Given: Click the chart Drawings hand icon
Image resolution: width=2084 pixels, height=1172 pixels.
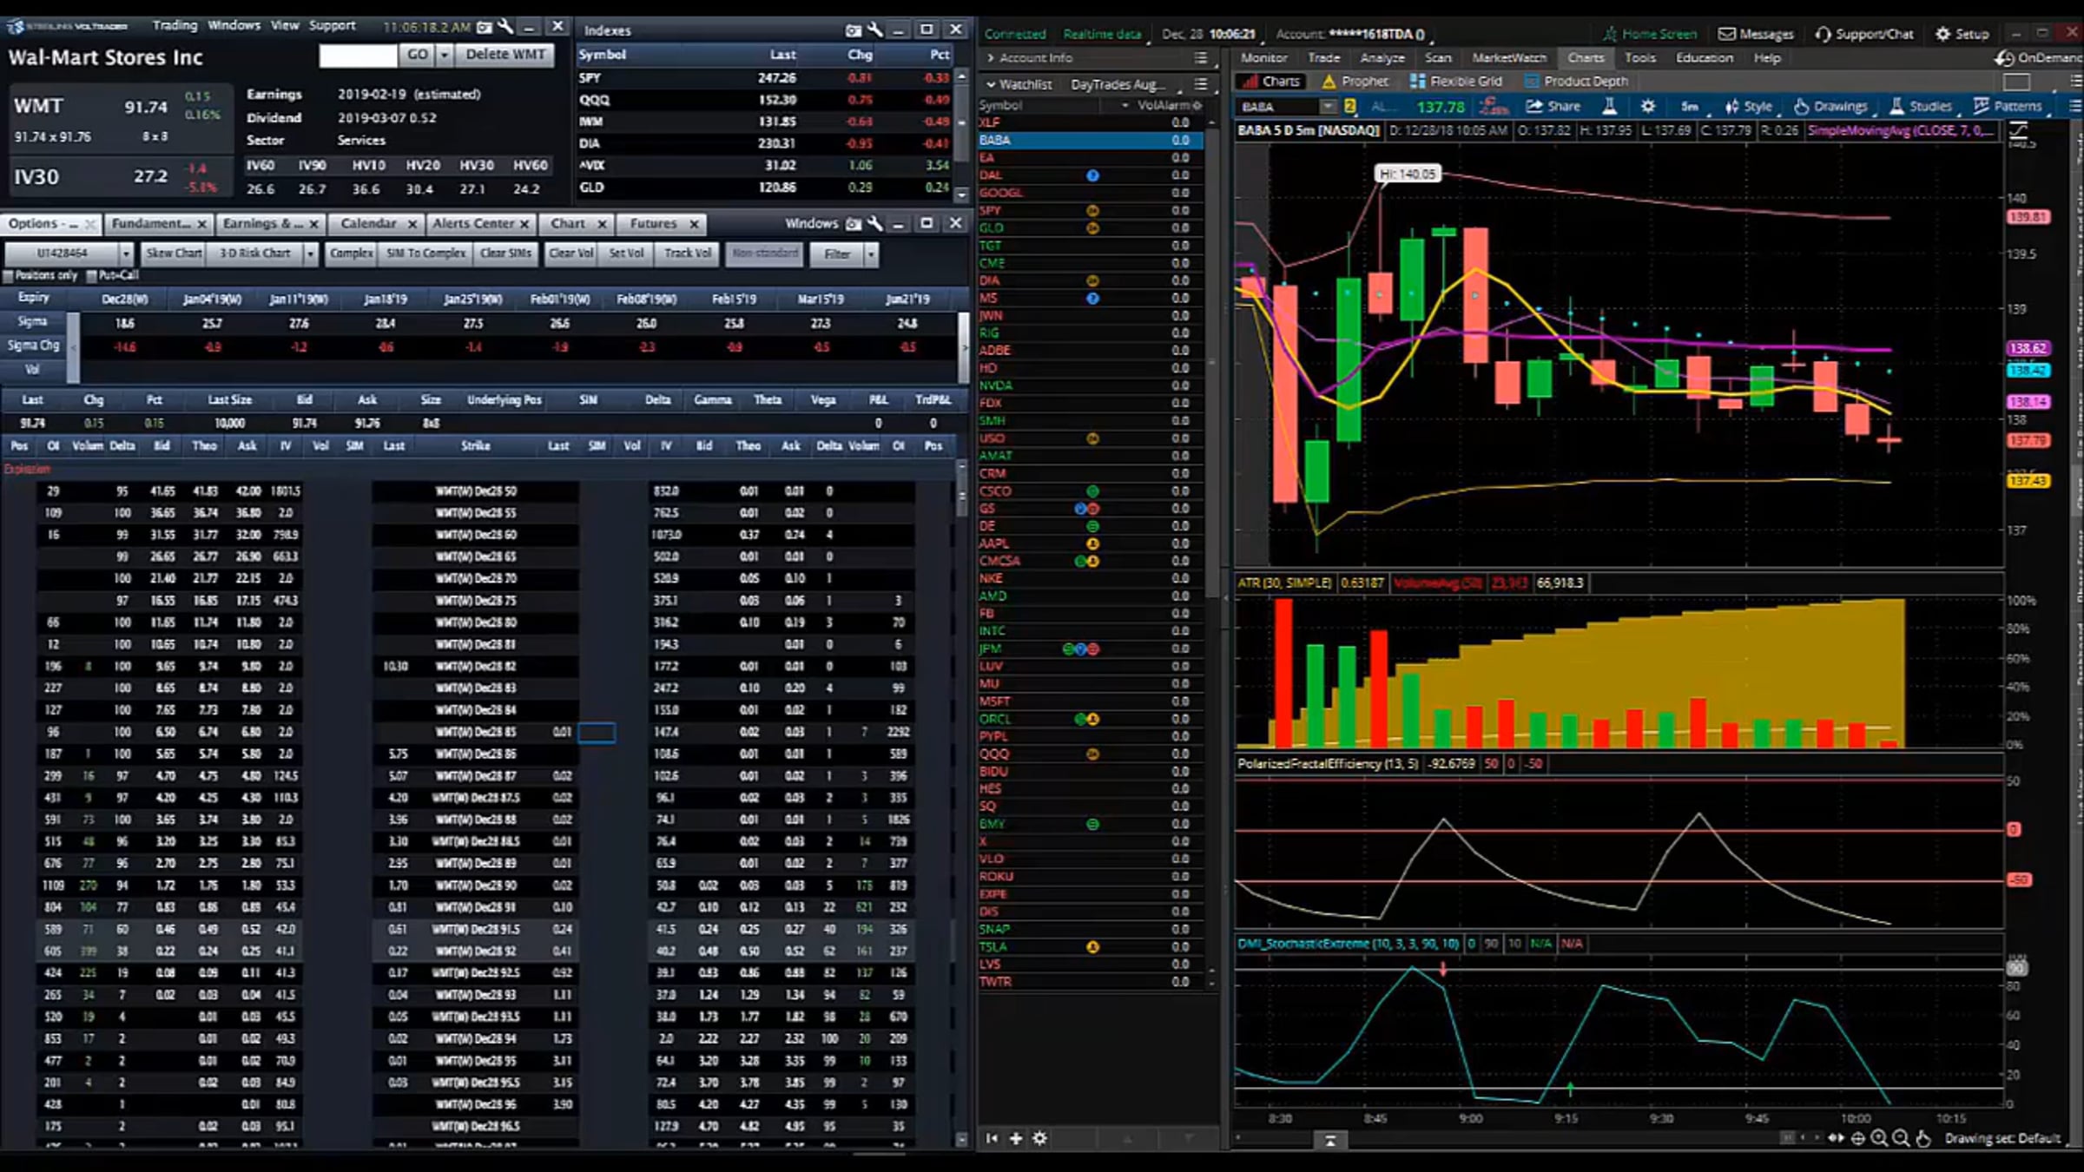Looking at the screenshot, I should tap(1801, 106).
